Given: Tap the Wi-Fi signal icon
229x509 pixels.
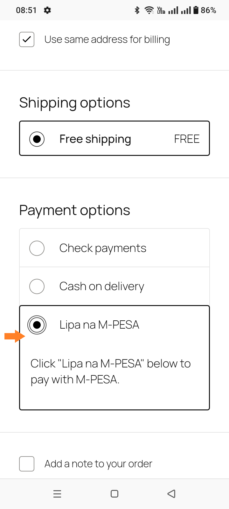Looking at the screenshot, I should pos(149,10).
